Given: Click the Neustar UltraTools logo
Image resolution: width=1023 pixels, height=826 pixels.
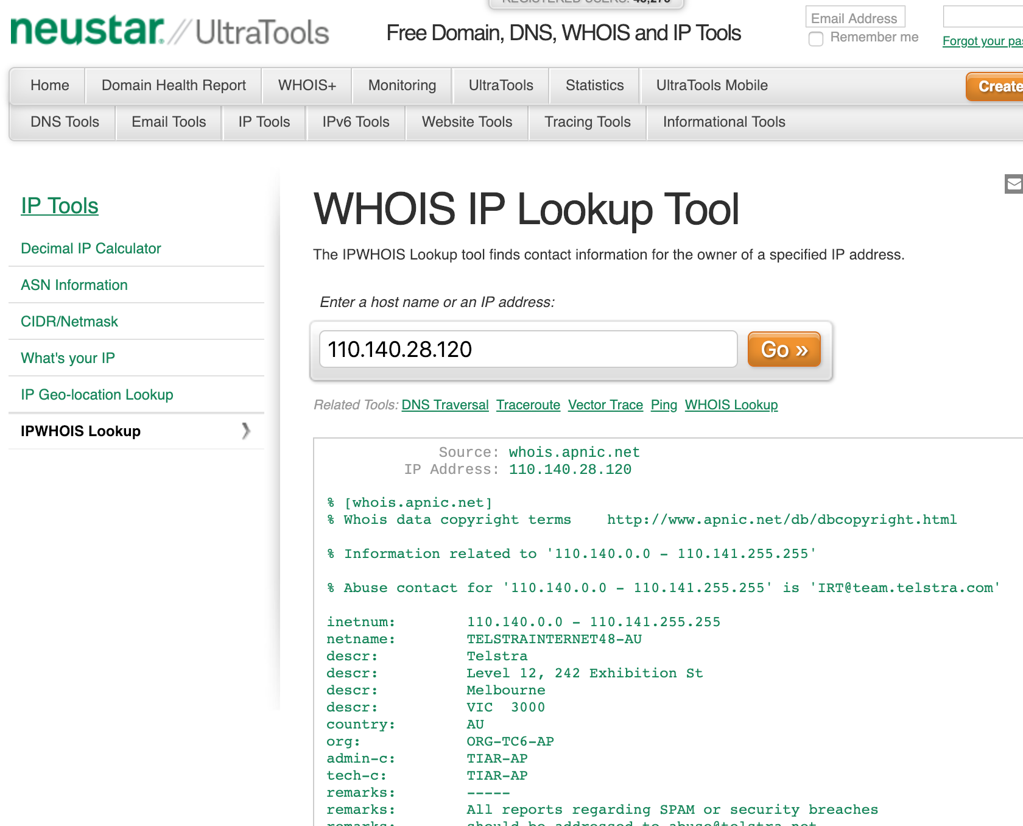Looking at the screenshot, I should (169, 30).
